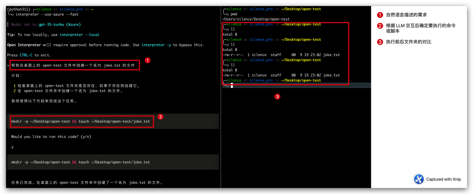Image resolution: width=473 pixels, height=194 pixels.
Task: Click the blinking cursor in right terminal
Action: point(232,86)
